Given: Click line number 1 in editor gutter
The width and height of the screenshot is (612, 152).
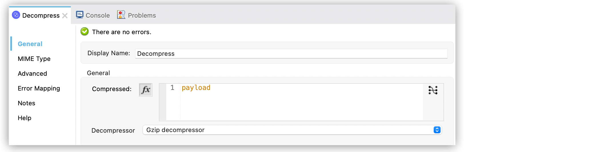Looking at the screenshot, I should 172,88.
